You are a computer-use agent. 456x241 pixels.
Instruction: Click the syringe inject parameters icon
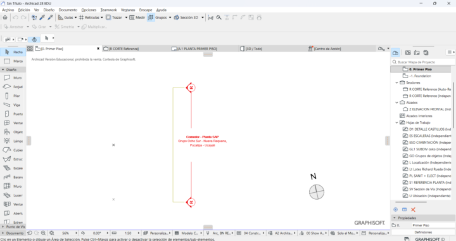50,18
